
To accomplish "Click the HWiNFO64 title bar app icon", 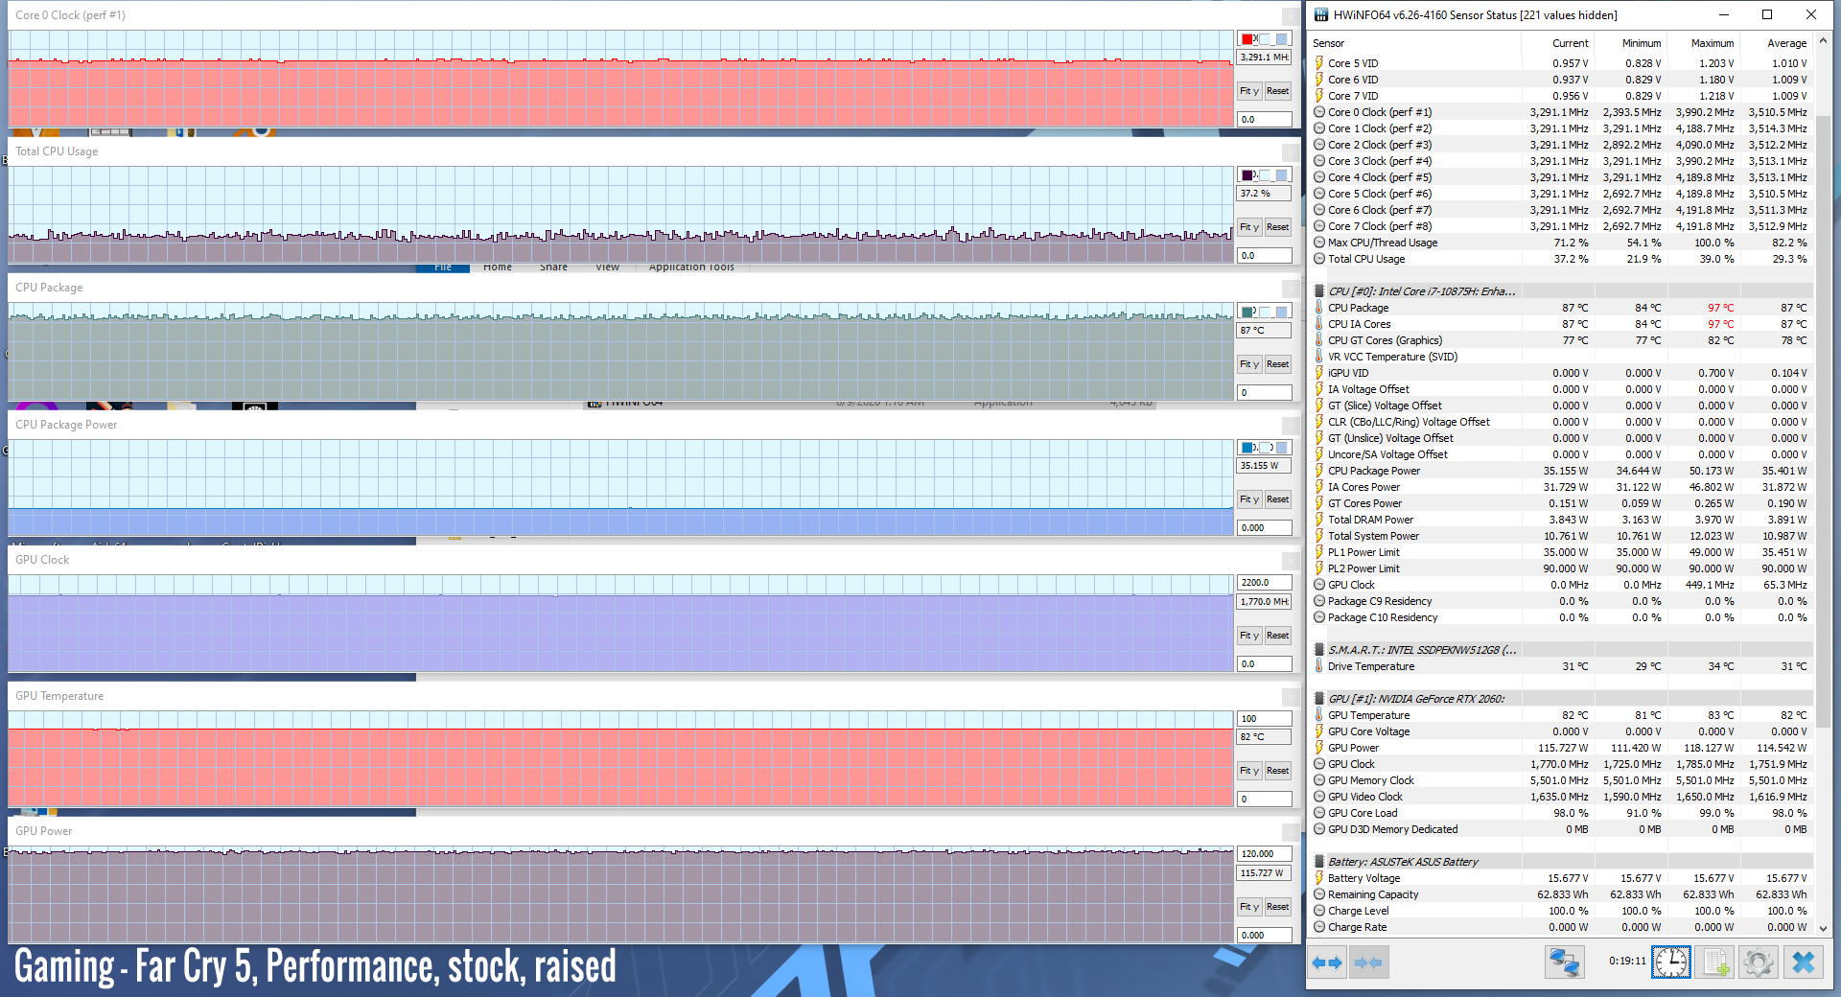I will (x=1321, y=14).
